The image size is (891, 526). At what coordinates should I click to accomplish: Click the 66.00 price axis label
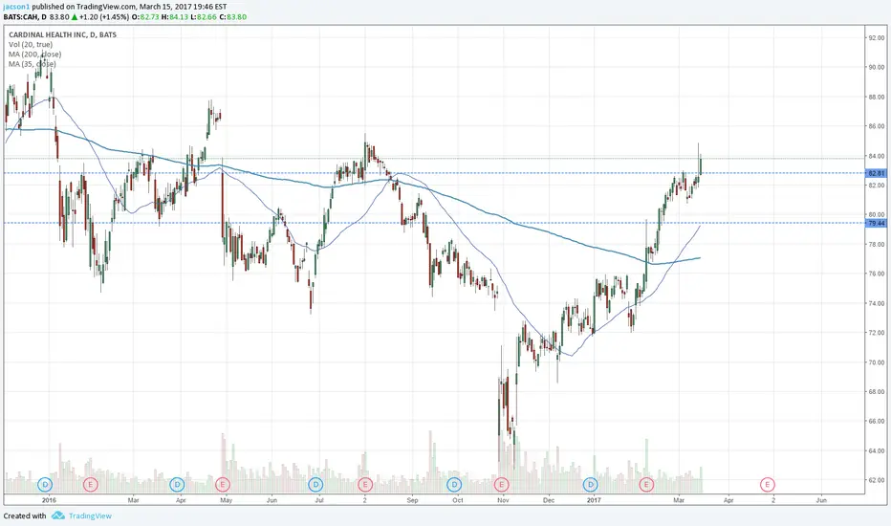[x=876, y=422]
